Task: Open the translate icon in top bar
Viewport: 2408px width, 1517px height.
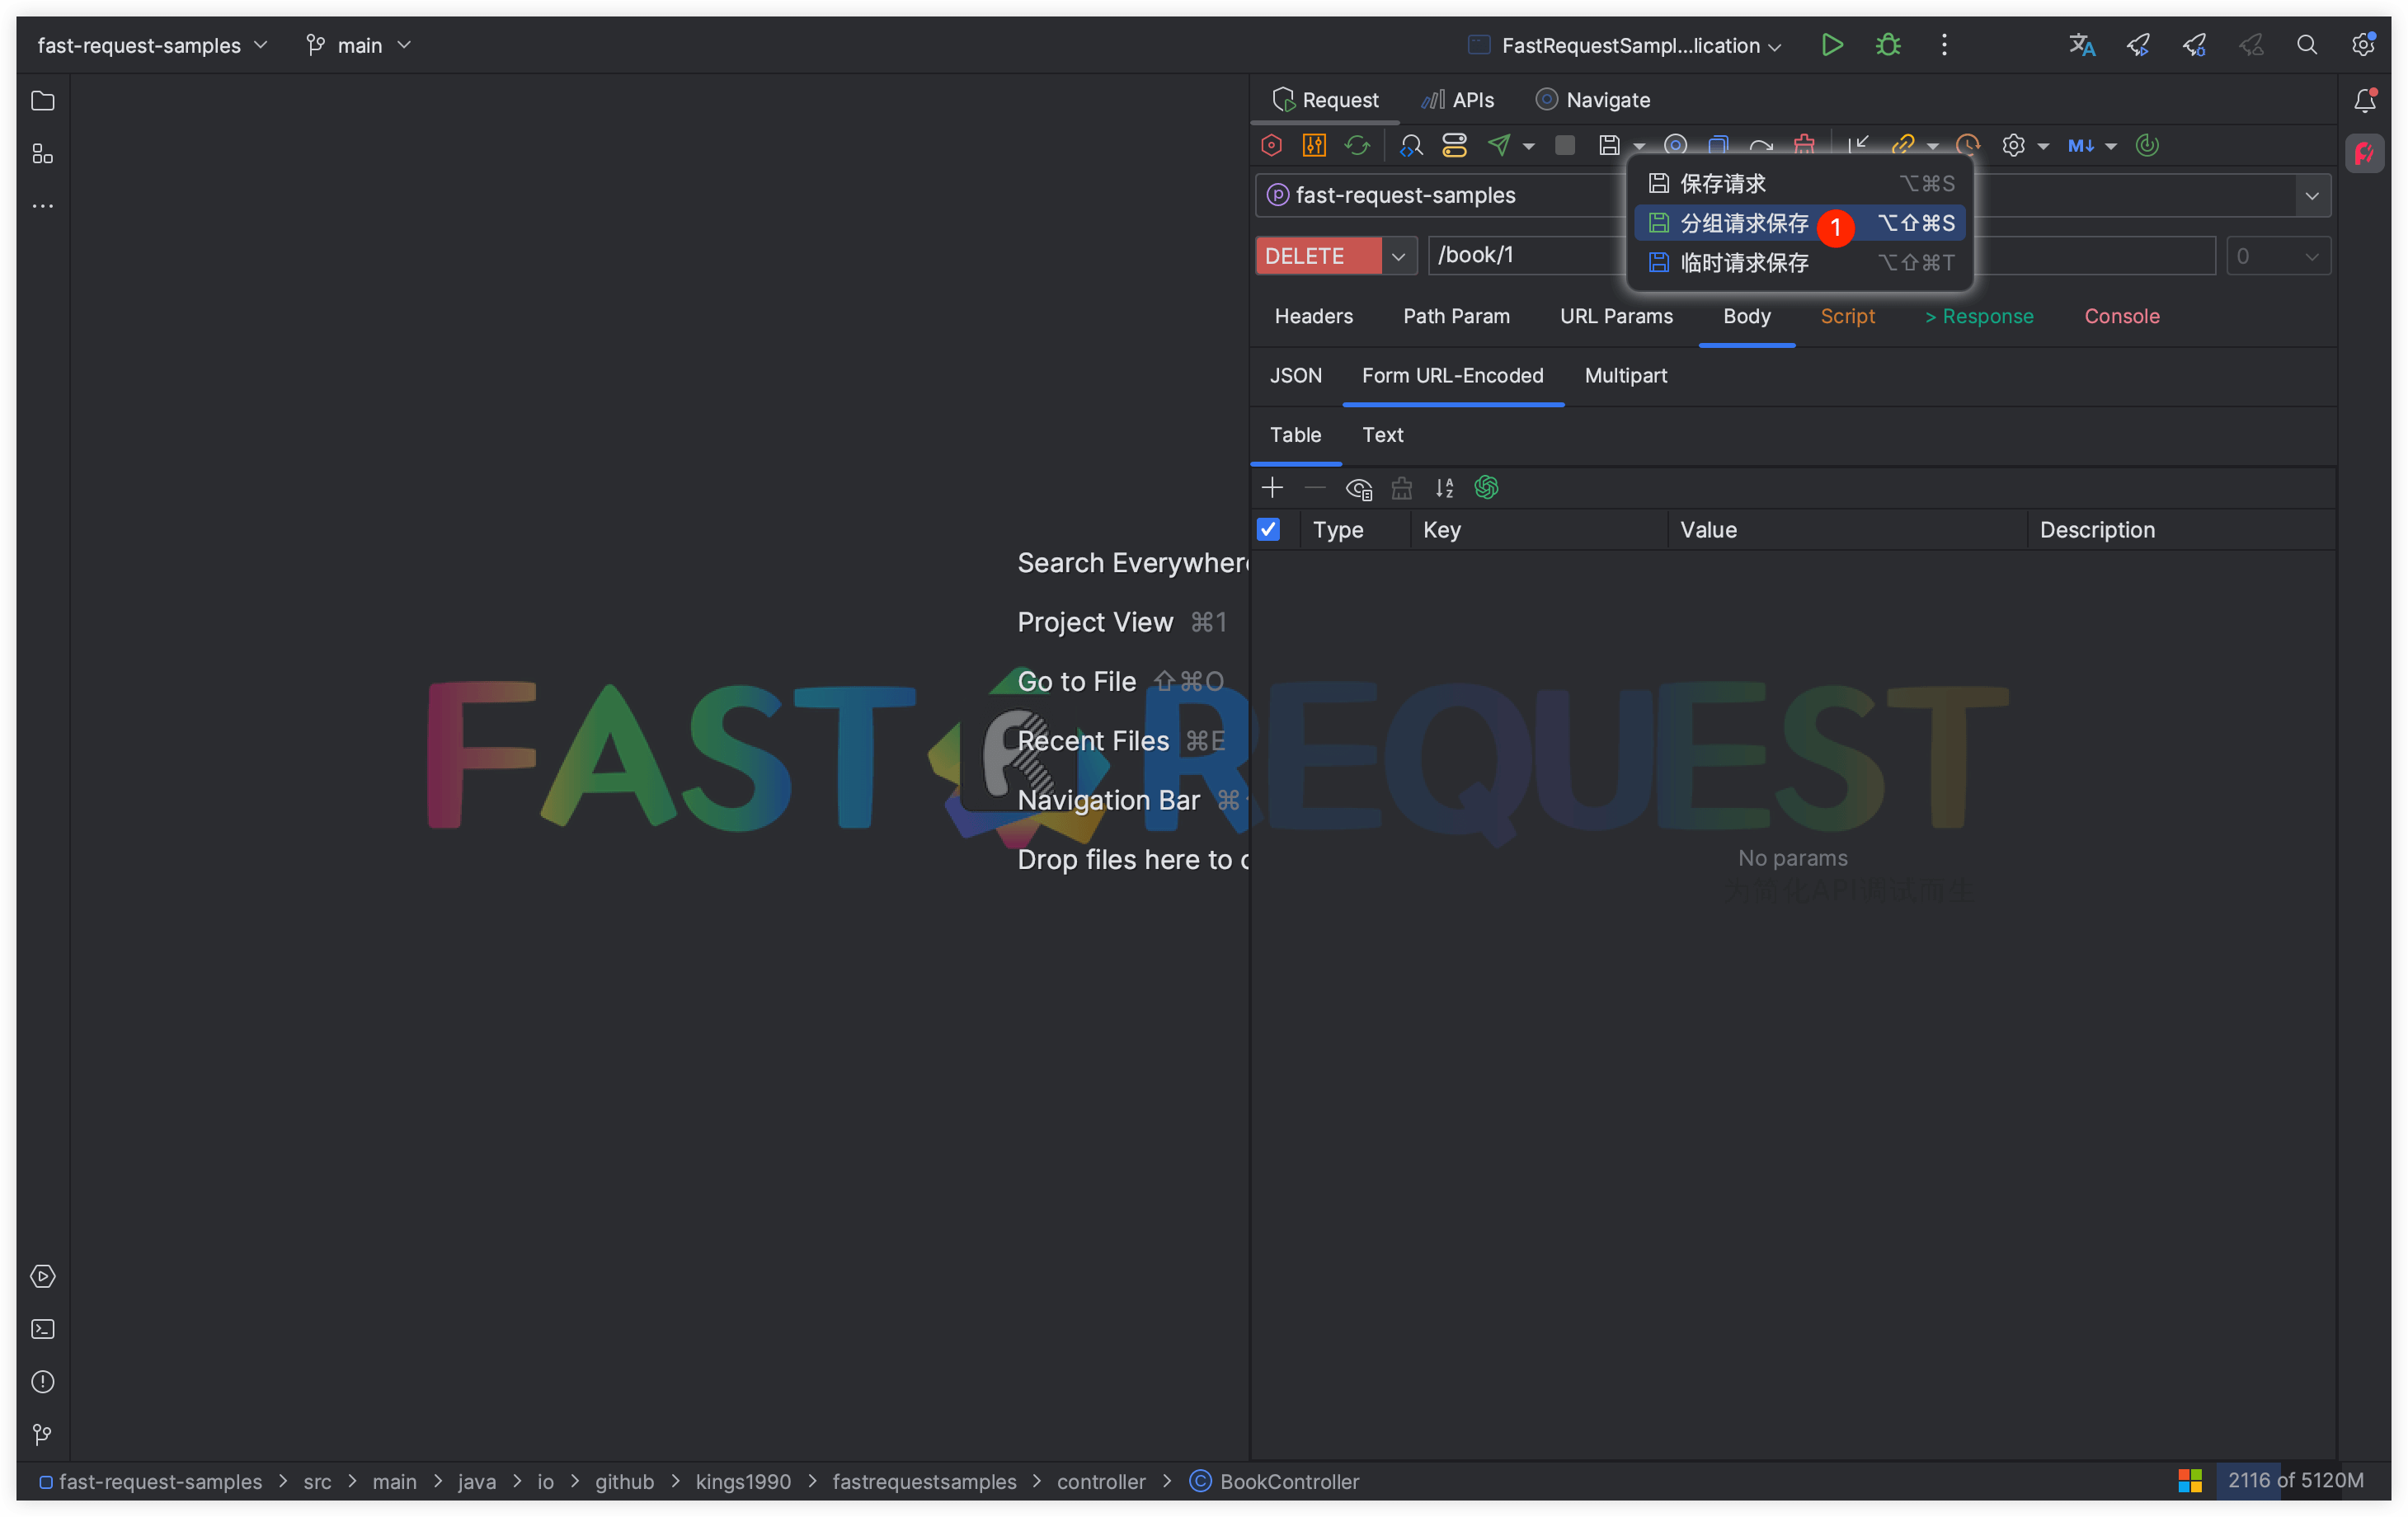Action: point(2081,45)
